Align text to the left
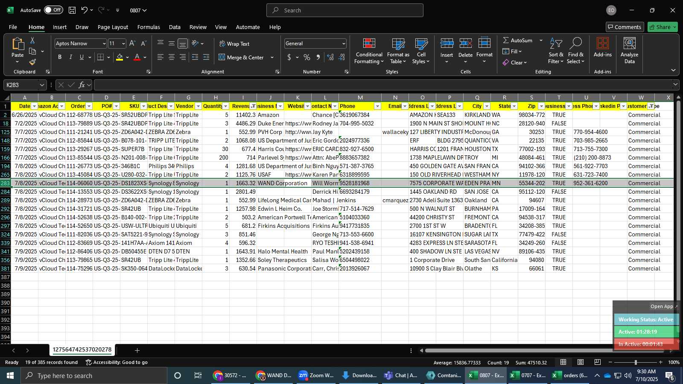Screen dimensions: 683x384 click(x=161, y=57)
